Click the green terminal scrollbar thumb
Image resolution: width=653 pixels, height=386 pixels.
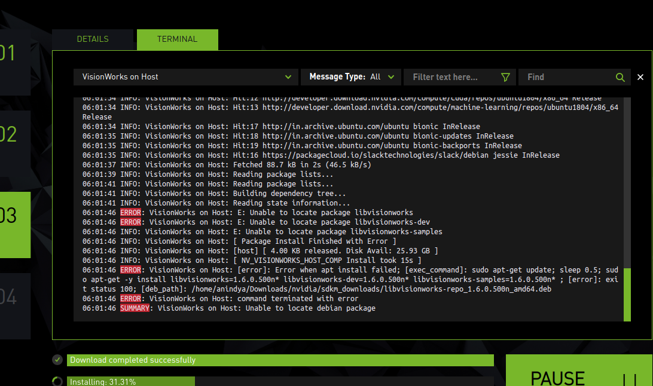click(x=627, y=295)
